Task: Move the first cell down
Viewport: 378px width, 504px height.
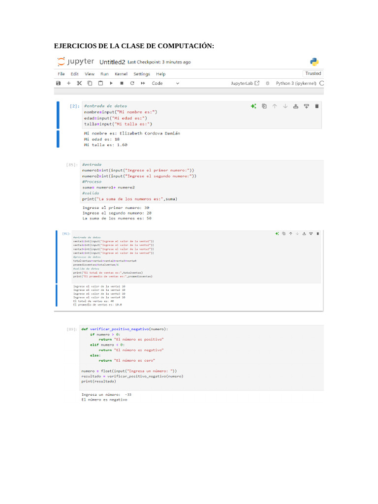Action: [285, 106]
